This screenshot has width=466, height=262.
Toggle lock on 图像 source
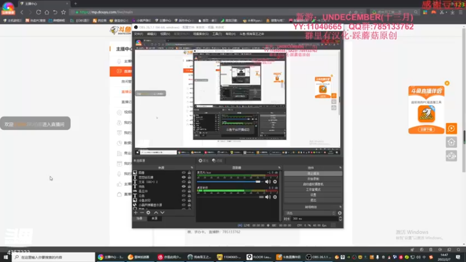pos(189,172)
